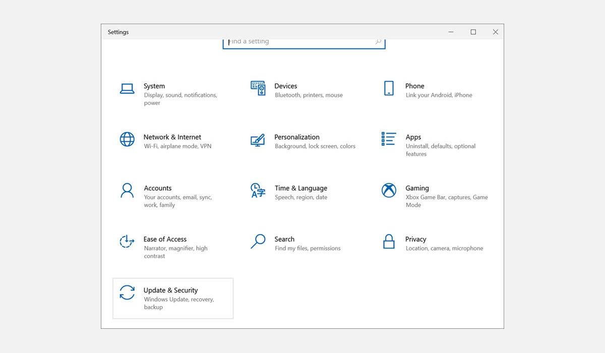Open the 'Update & Security' title text

coord(170,290)
